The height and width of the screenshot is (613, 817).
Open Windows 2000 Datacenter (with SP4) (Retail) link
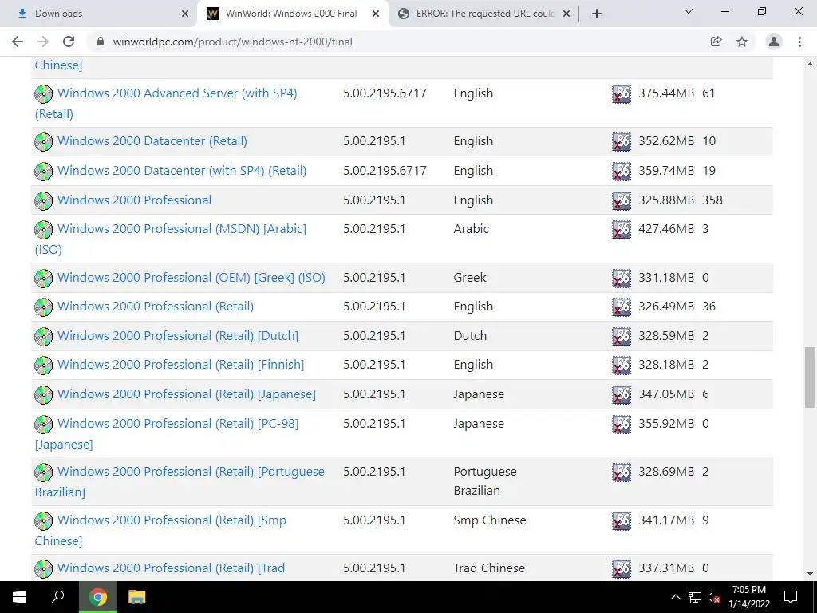tap(182, 171)
